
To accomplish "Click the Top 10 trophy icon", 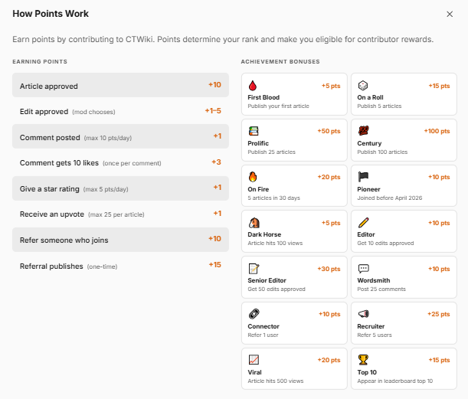I will click(x=363, y=360).
